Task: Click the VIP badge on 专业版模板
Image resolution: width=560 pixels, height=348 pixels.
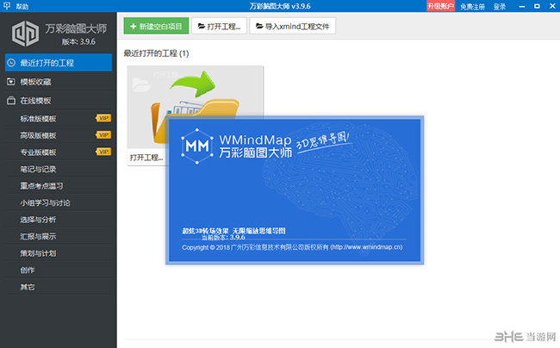Action: click(103, 152)
